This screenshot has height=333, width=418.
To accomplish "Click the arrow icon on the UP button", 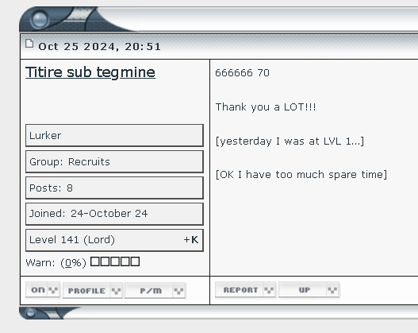I will [x=332, y=290].
